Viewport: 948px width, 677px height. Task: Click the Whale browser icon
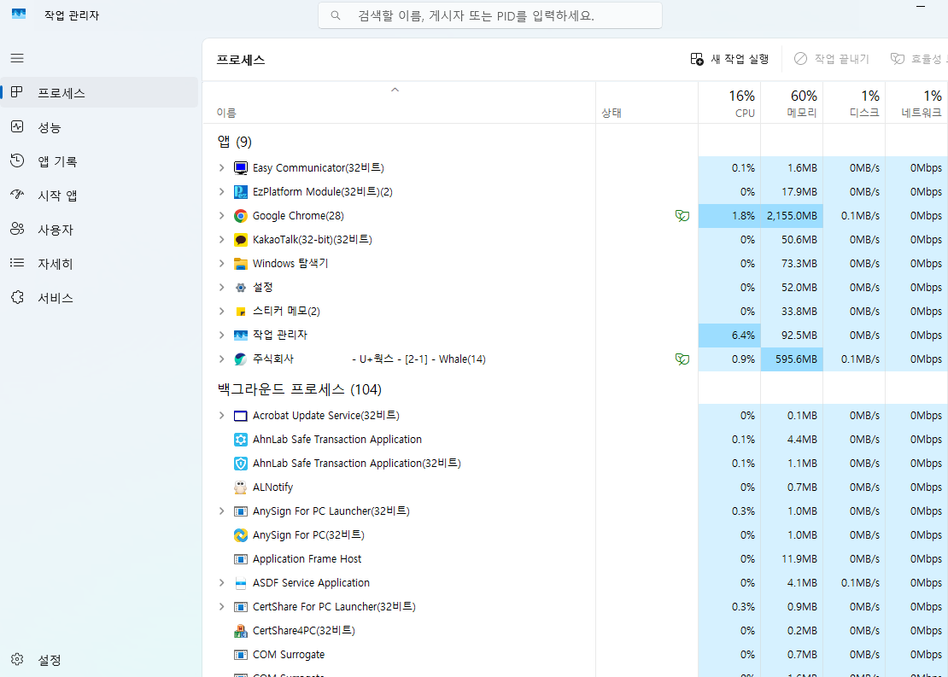click(241, 359)
